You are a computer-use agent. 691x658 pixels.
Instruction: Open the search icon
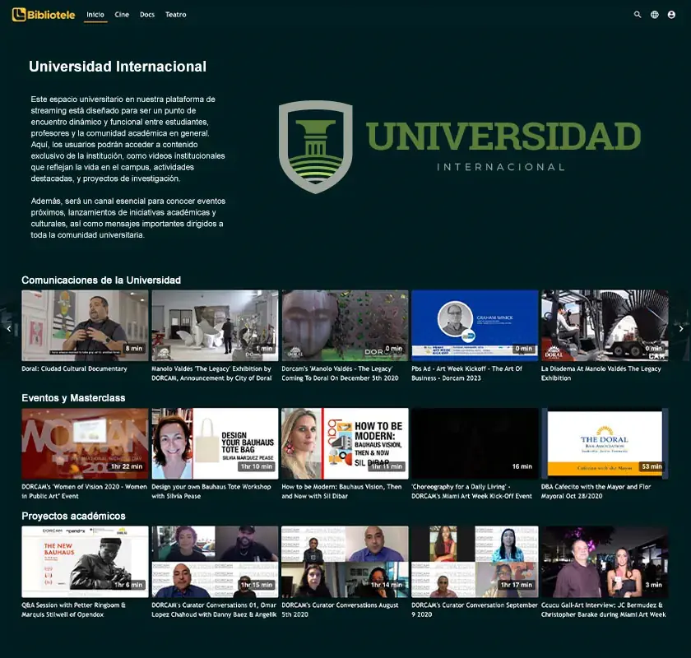(638, 15)
